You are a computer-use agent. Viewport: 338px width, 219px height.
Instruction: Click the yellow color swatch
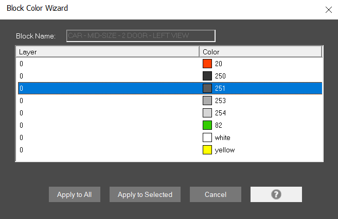[207, 150]
